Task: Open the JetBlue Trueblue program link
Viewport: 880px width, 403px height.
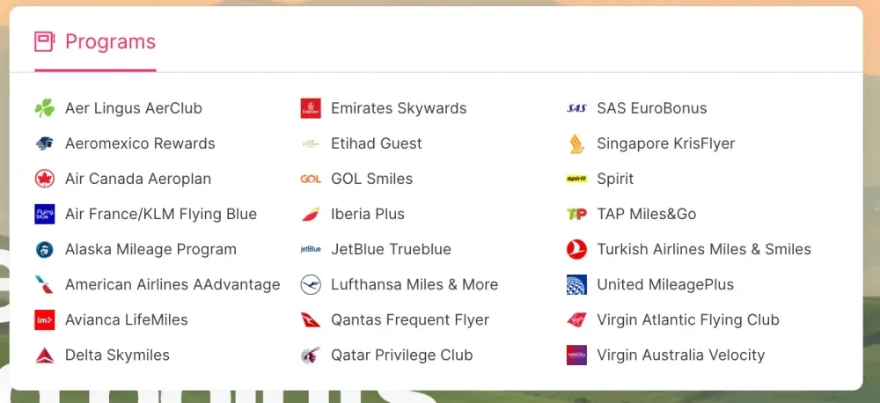Action: click(x=391, y=249)
